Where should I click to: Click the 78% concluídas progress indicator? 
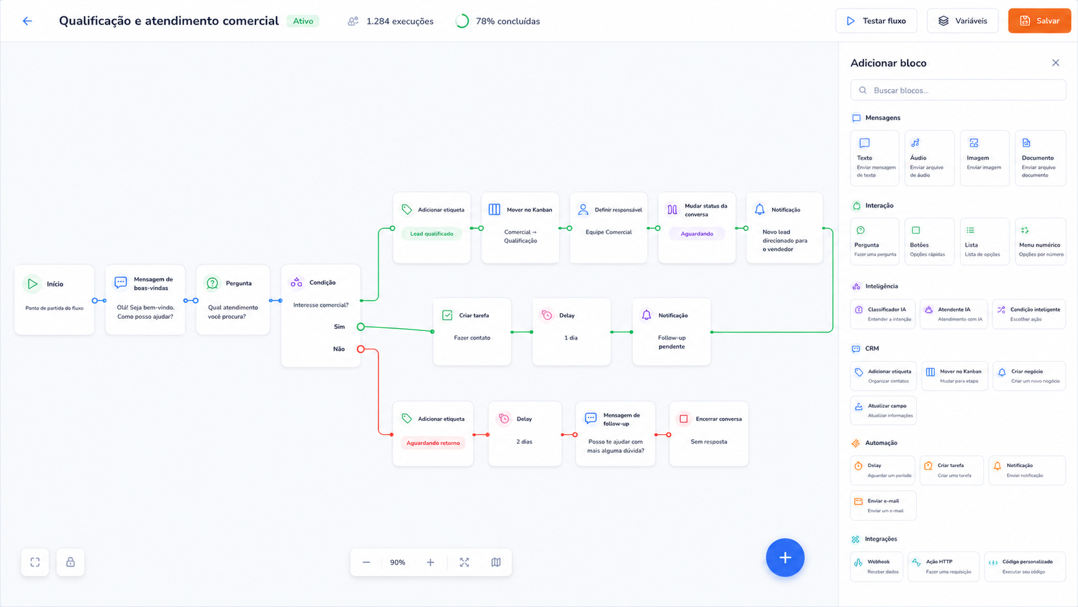(498, 21)
